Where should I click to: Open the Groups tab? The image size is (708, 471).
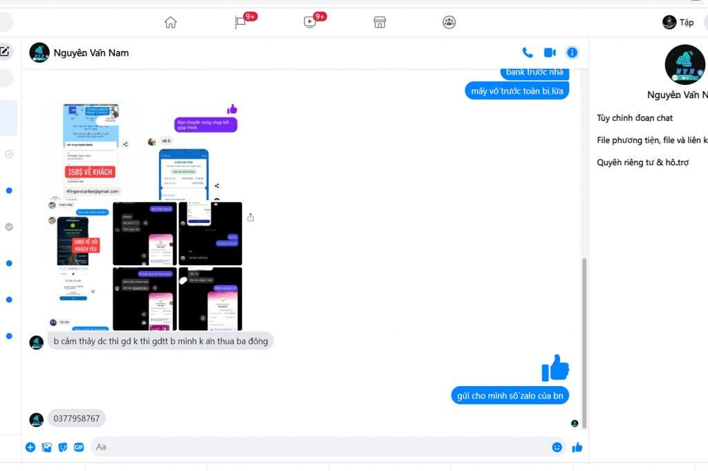coord(449,22)
